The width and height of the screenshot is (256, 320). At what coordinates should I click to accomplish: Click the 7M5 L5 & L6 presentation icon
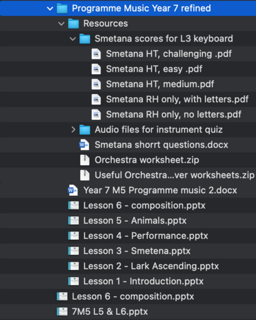tap(62, 312)
